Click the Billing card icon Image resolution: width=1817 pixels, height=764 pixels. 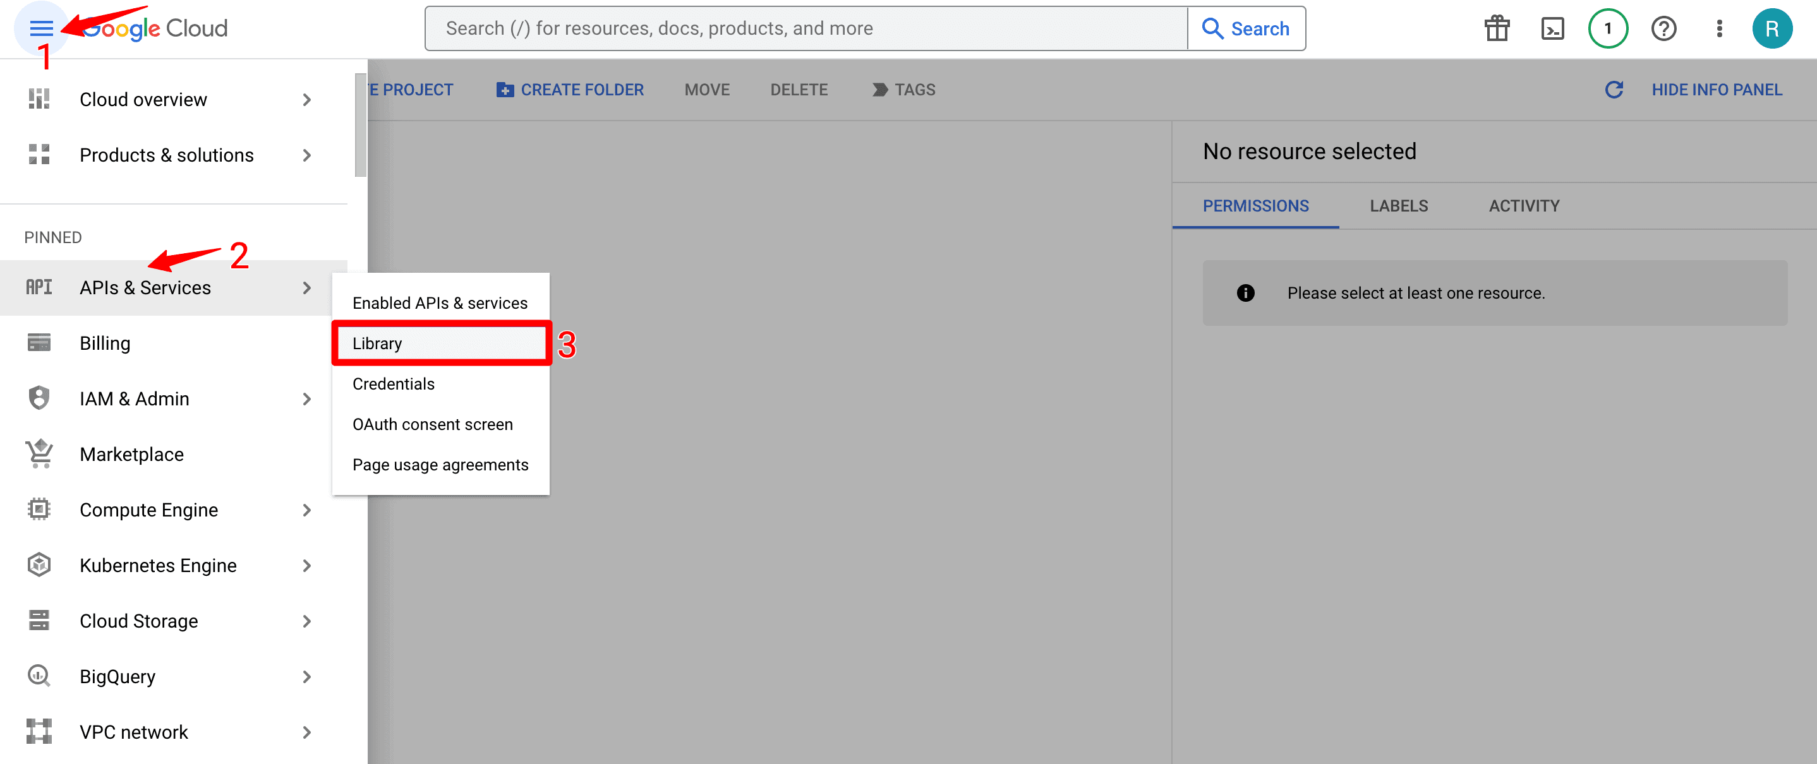[39, 342]
